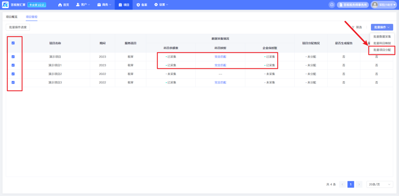Viewport: 399px width, 196px height.
Task: Click the 科目映射 column header
Action: (x=220, y=48)
